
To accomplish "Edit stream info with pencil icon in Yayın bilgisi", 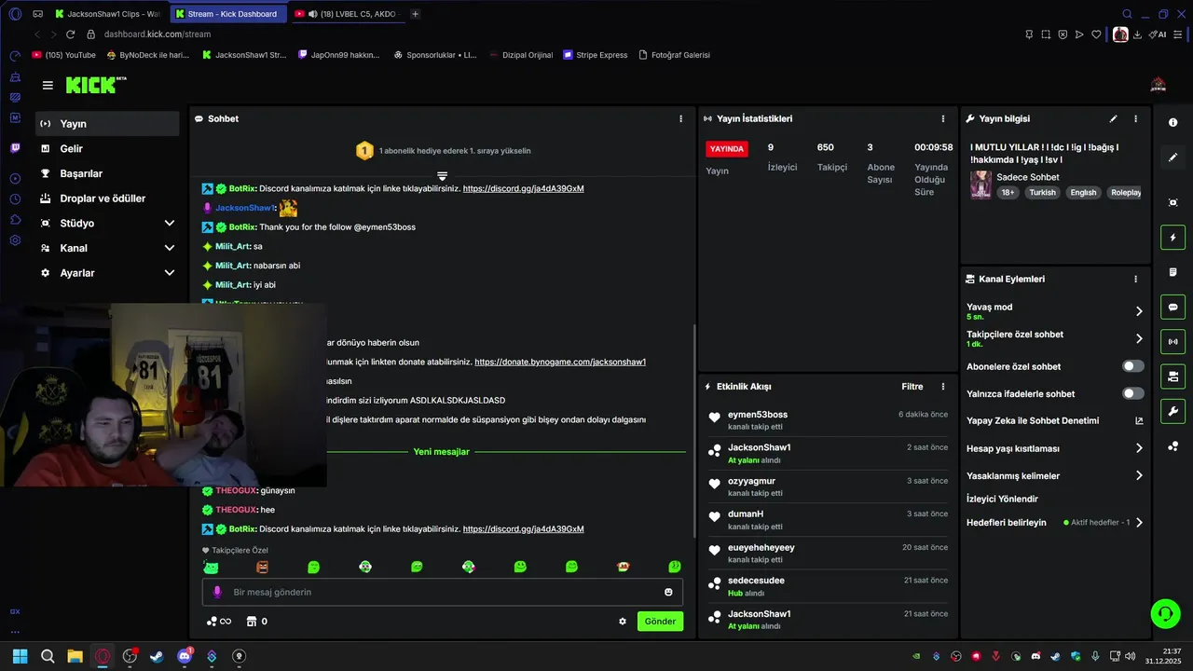I will (x=1113, y=118).
